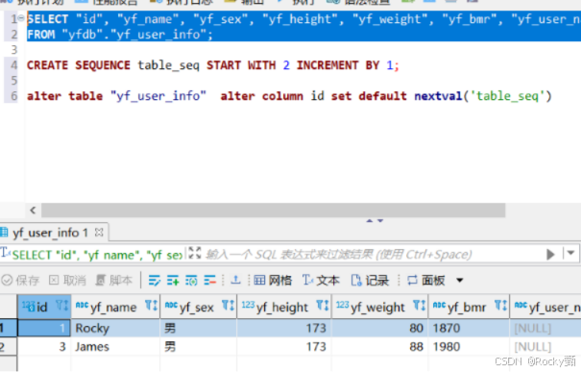Select row header number 2

pos(8,346)
